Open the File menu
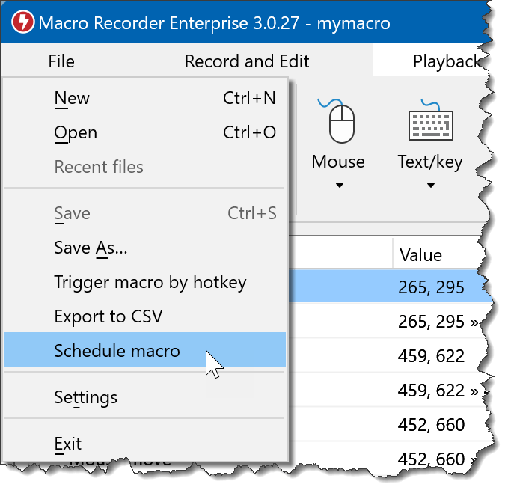The image size is (511, 493). pos(61,61)
